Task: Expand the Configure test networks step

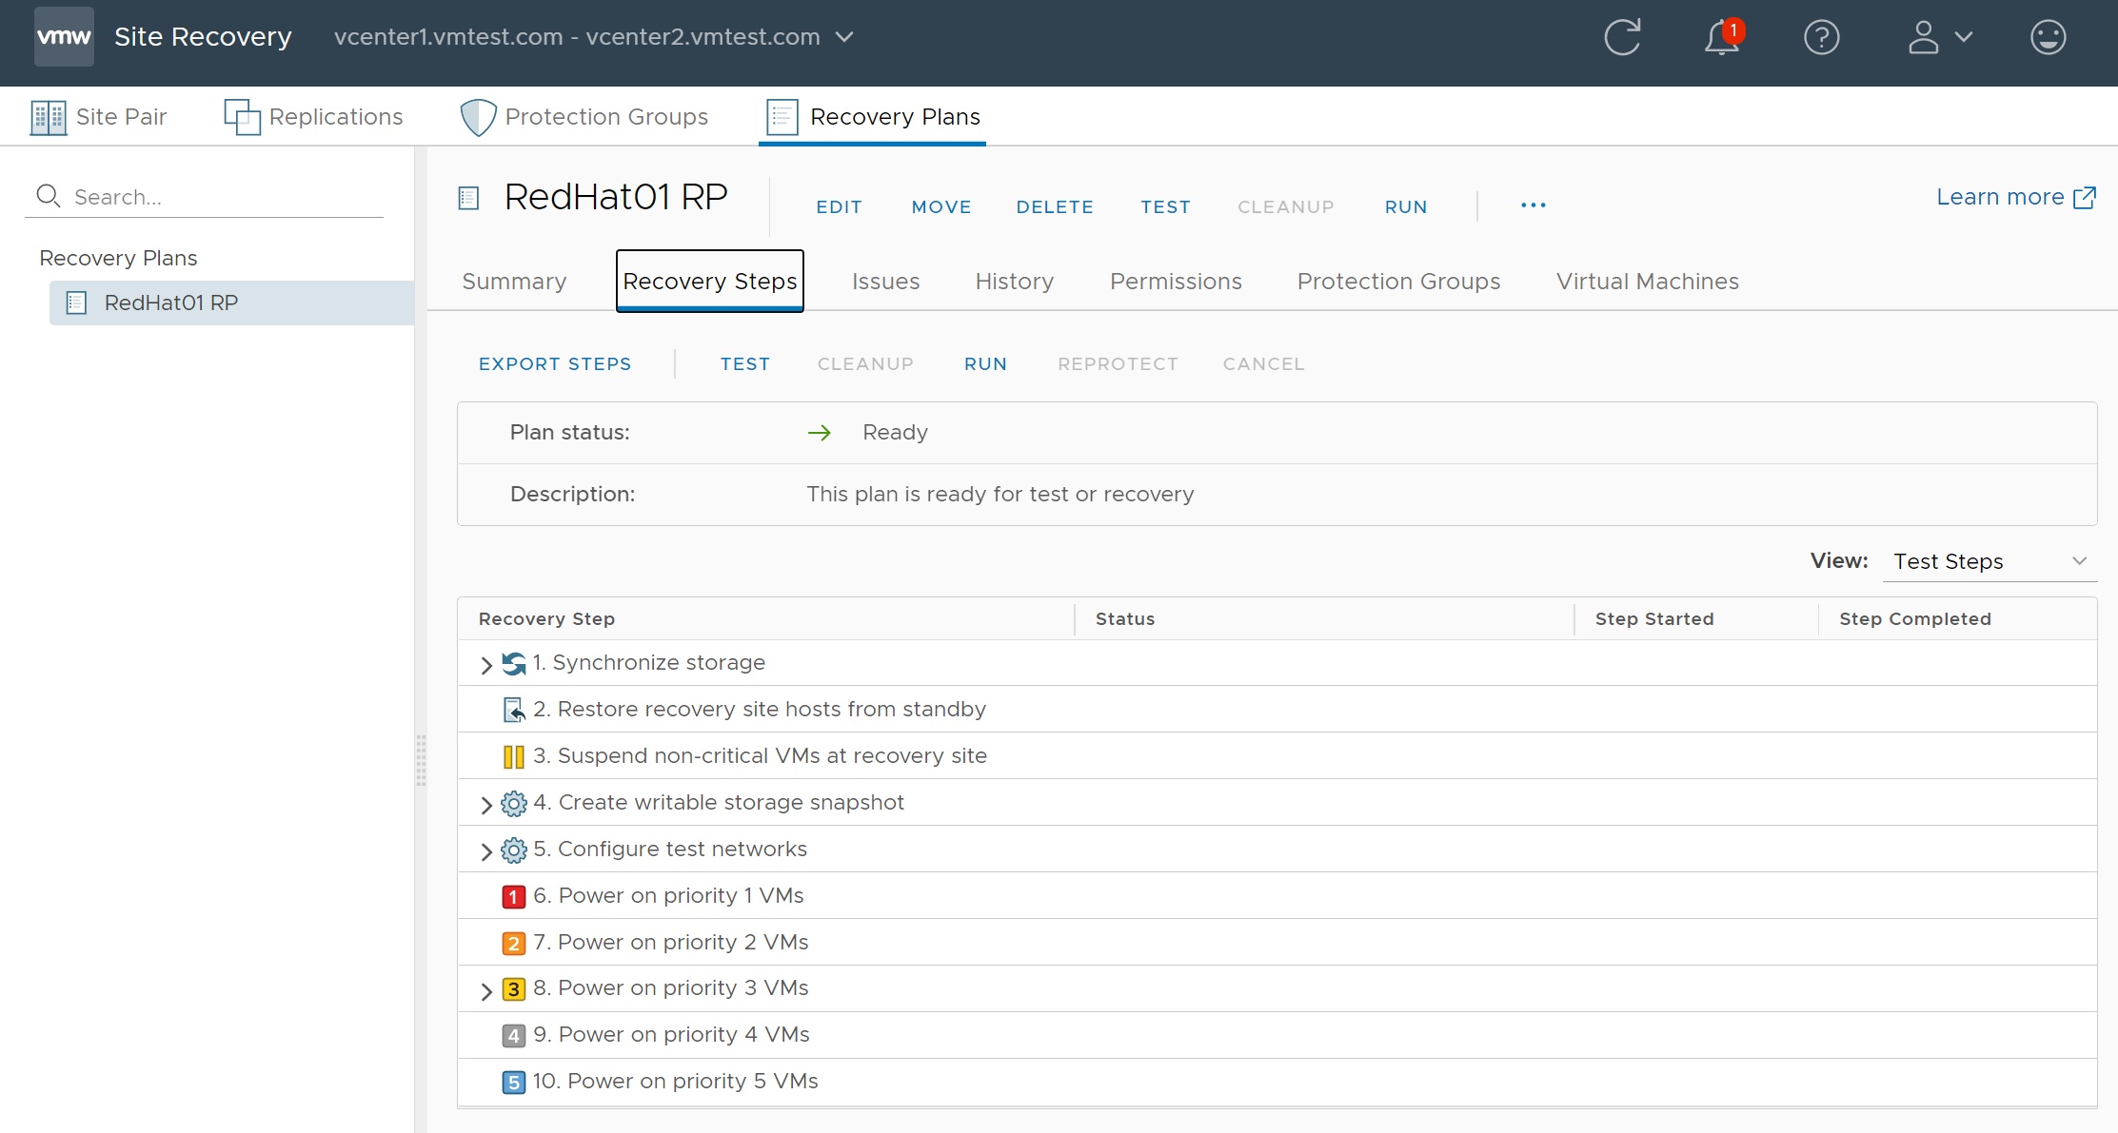Action: pos(486,851)
